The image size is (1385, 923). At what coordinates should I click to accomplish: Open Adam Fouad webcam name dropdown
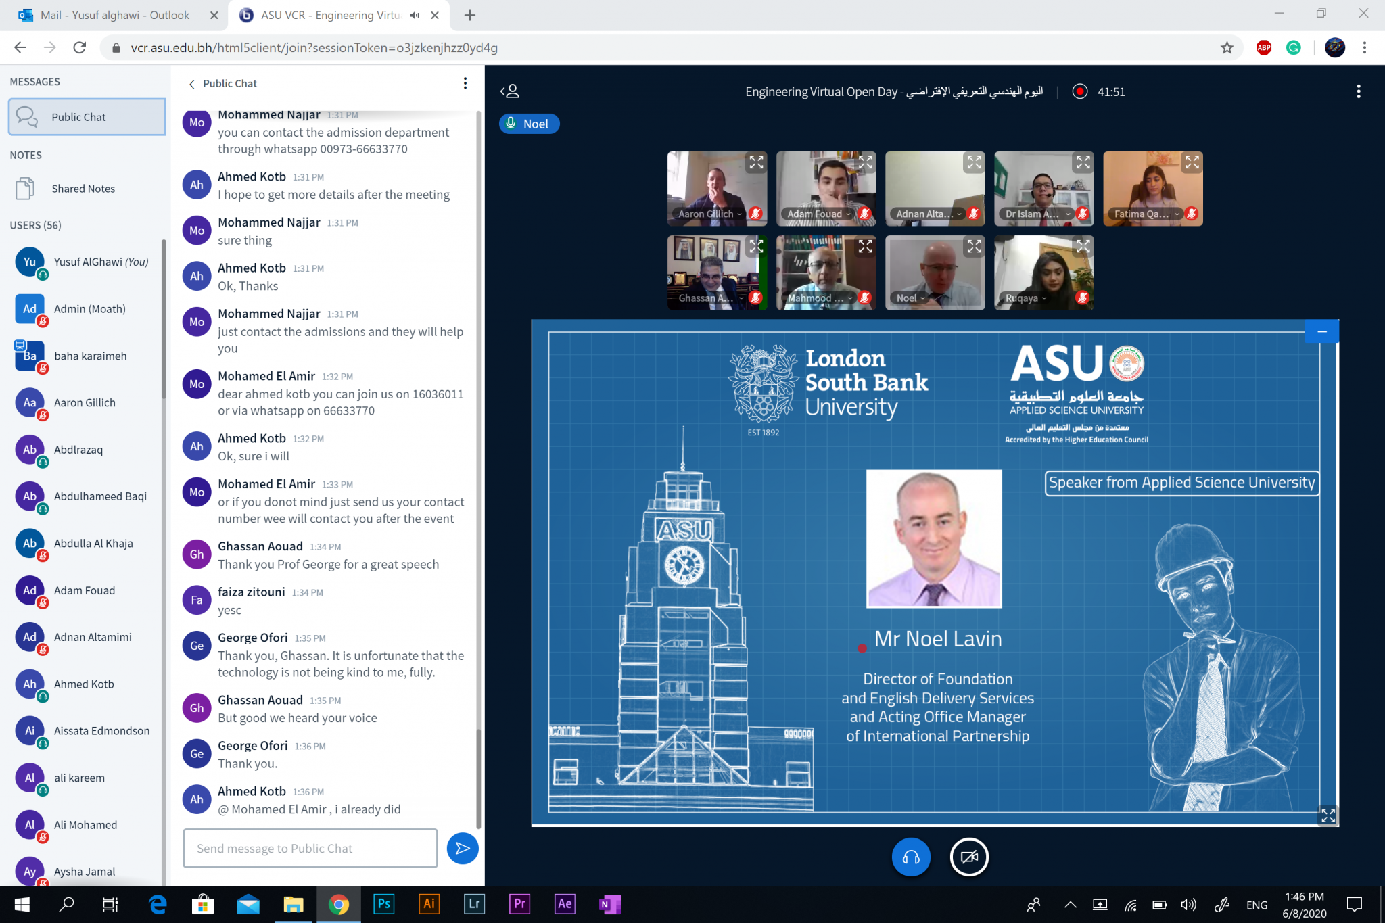(819, 214)
